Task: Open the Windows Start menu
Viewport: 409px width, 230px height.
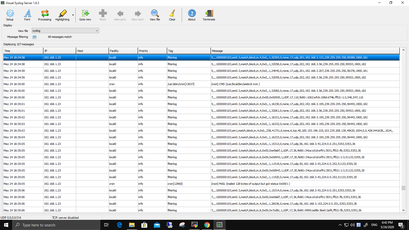Action: click(6, 225)
